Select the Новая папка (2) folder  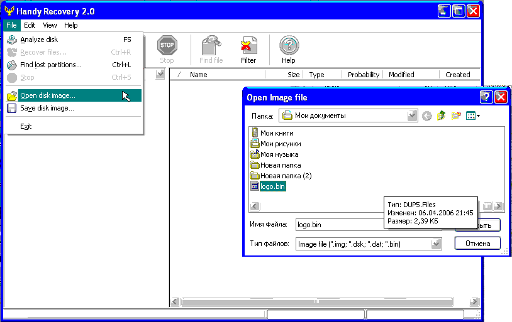[x=286, y=176]
